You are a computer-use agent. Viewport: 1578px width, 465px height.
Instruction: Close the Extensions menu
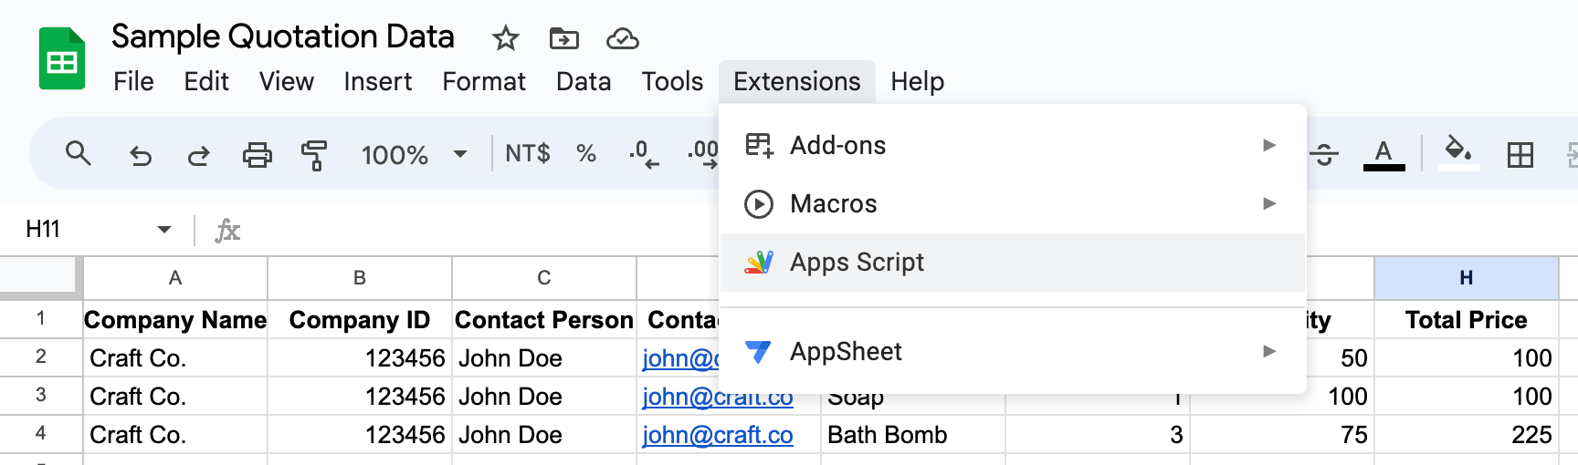[x=797, y=81]
